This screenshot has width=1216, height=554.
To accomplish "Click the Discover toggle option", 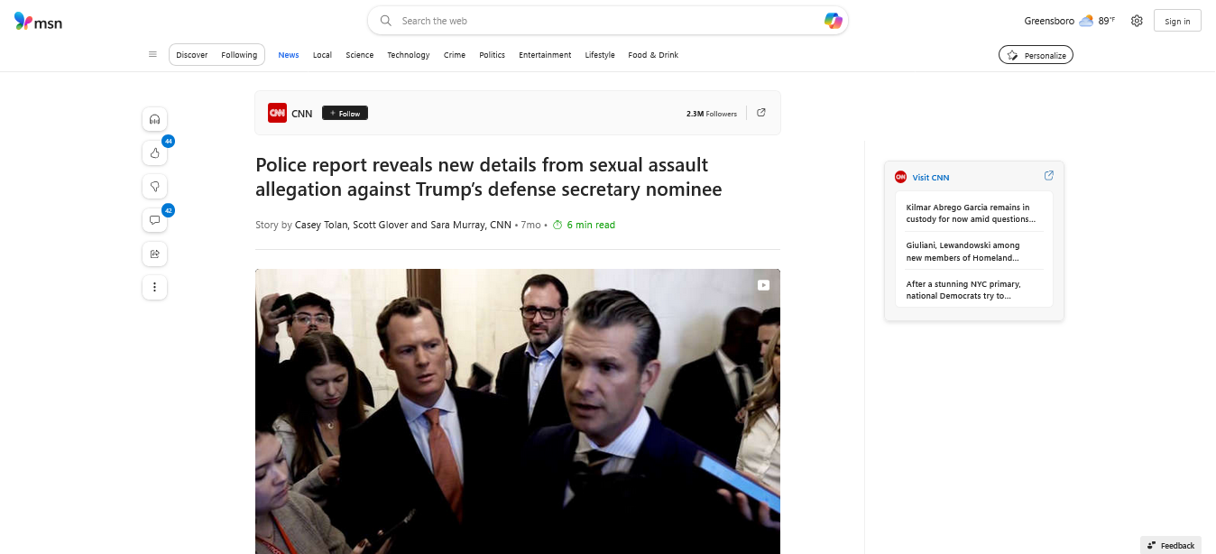I will pyautogui.click(x=192, y=55).
